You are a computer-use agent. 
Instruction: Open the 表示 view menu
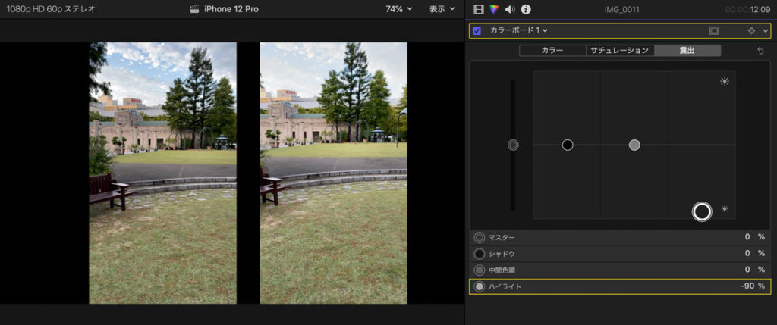(442, 9)
